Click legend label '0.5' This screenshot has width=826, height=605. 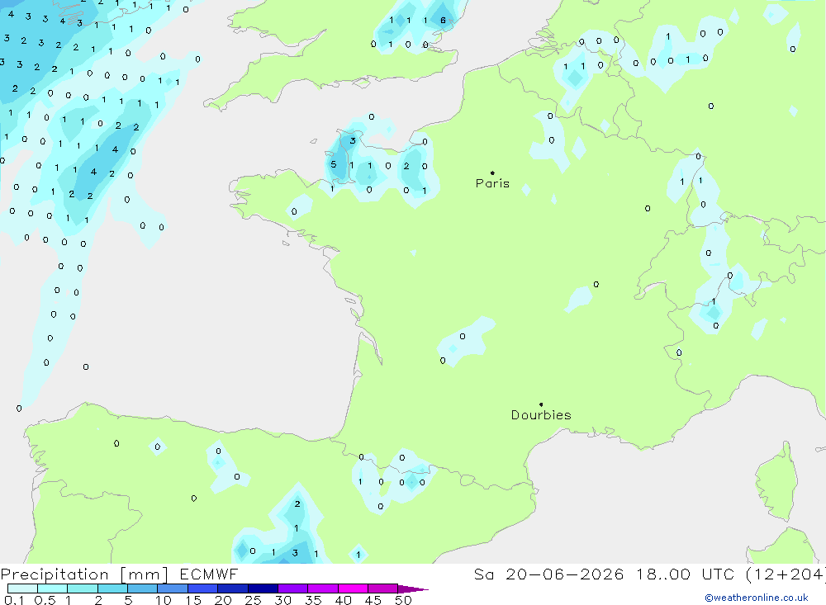click(45, 600)
